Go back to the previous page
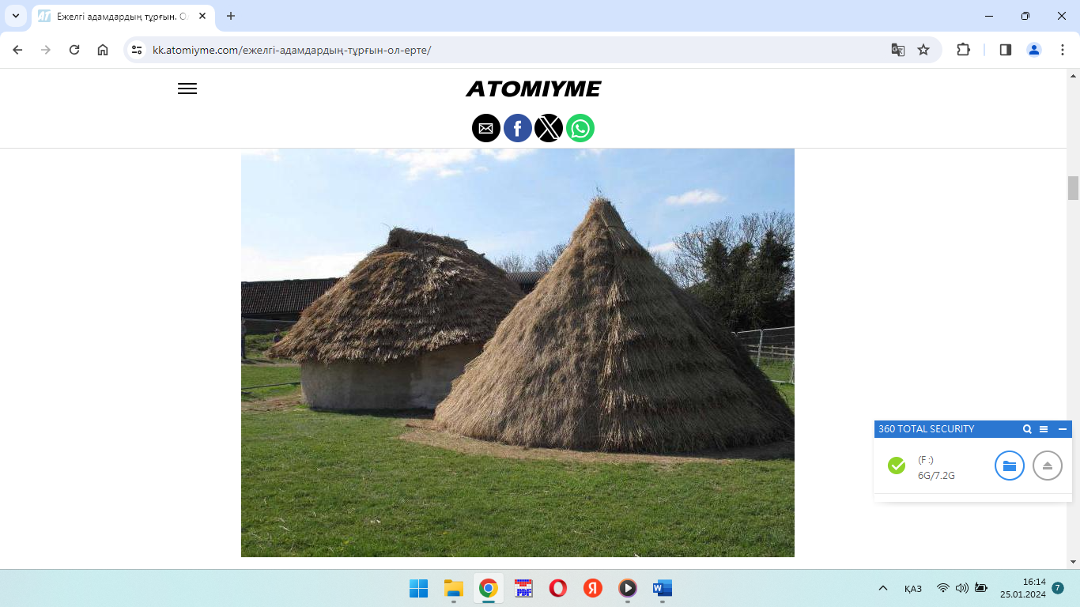Viewport: 1080px width, 607px height. point(17,50)
